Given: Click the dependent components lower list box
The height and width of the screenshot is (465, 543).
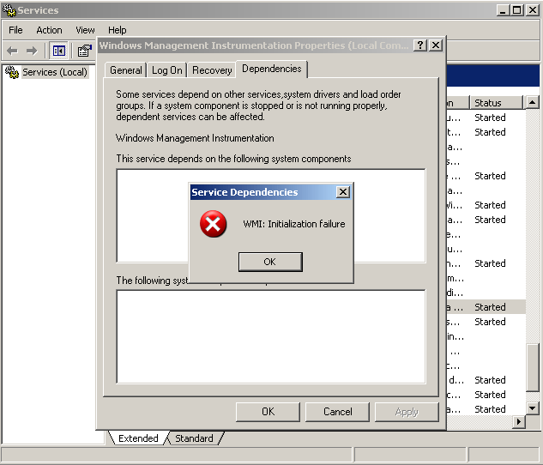Looking at the screenshot, I should (271, 336).
